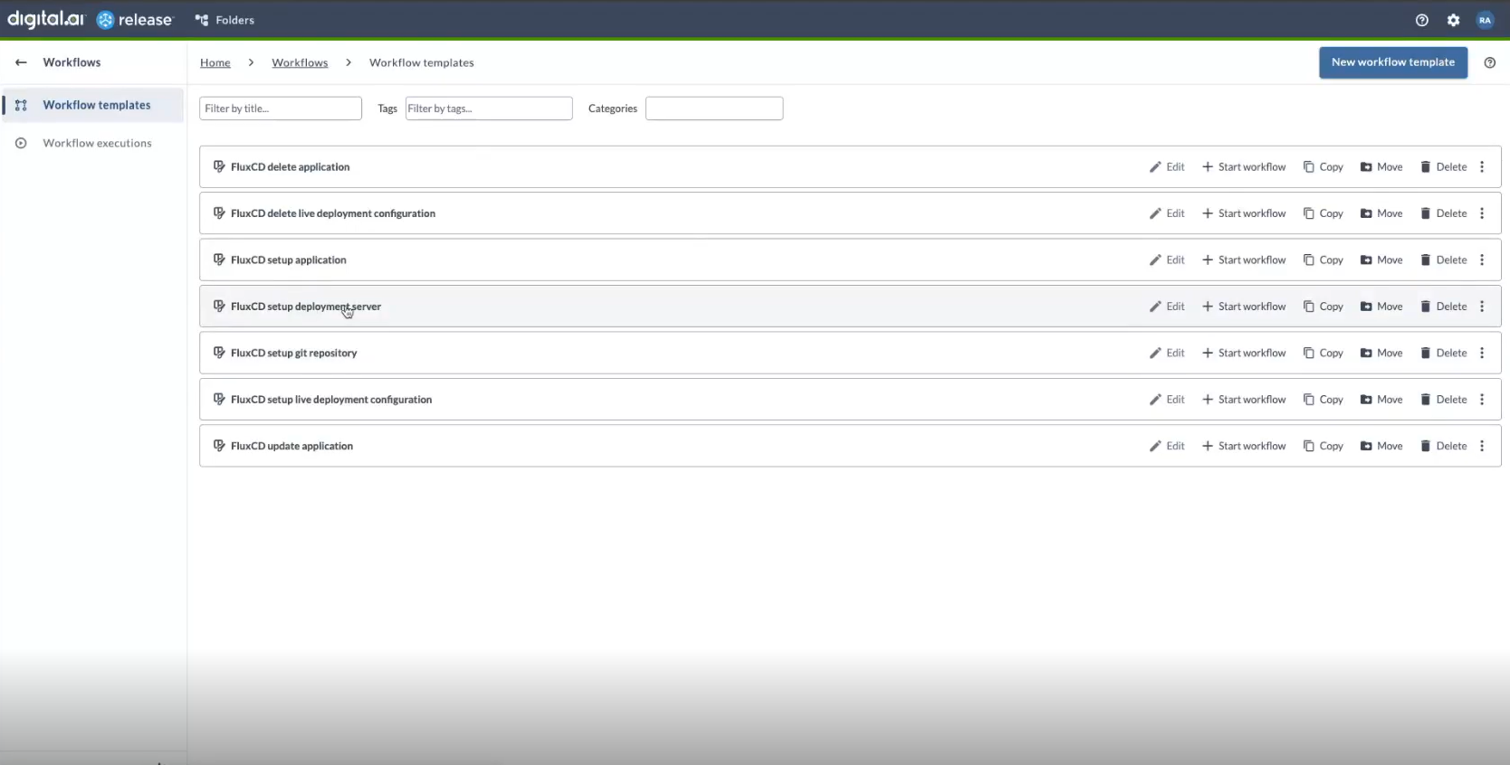The image size is (1510, 765).
Task: Open more options for FluxCD delete live deployment configuration
Action: [x=1482, y=213]
